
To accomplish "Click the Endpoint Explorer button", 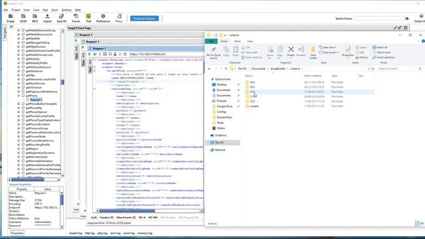I will click(145, 19).
